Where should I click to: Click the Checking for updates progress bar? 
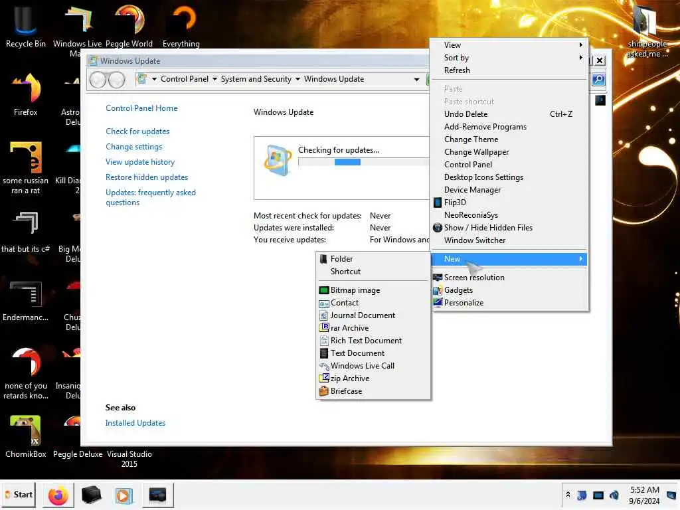363,162
